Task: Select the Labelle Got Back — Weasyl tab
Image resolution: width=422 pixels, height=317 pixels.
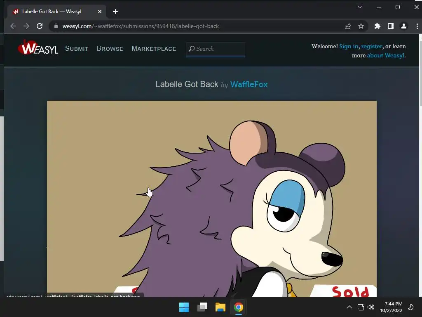Action: tap(57, 12)
